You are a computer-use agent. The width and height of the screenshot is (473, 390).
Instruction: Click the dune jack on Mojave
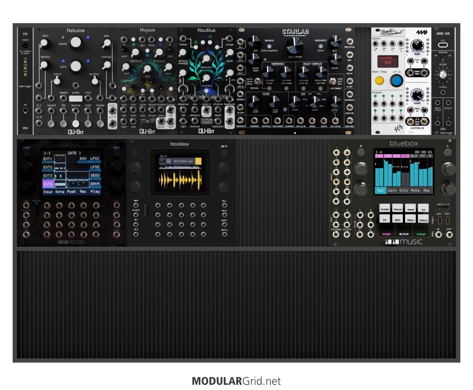point(161,121)
